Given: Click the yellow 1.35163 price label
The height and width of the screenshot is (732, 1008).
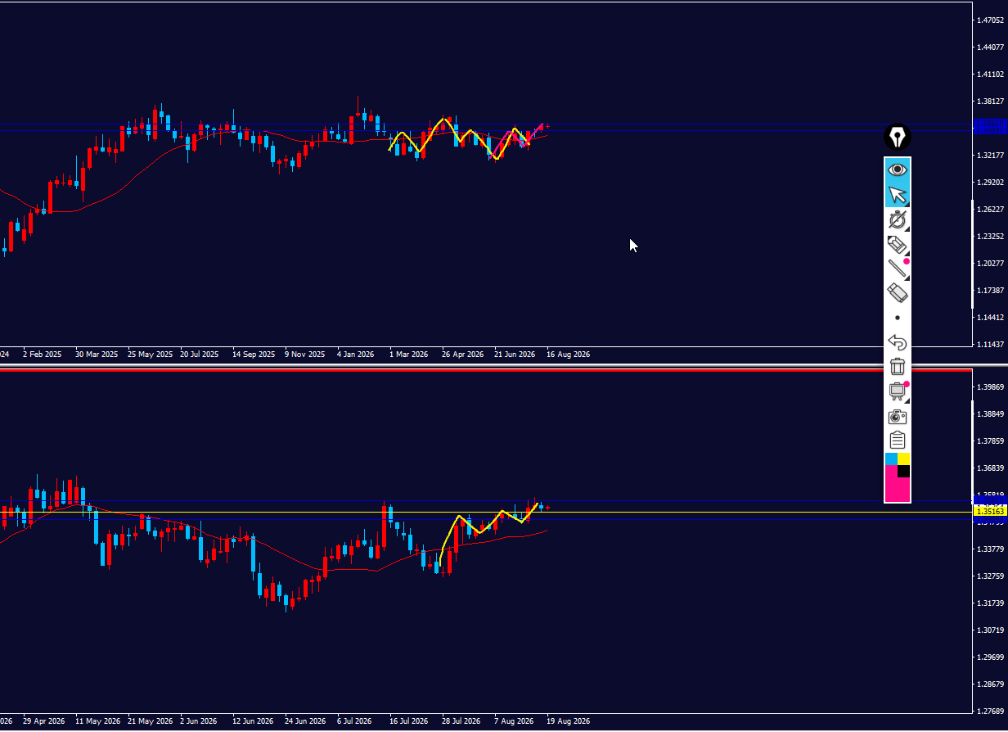Looking at the screenshot, I should (990, 511).
